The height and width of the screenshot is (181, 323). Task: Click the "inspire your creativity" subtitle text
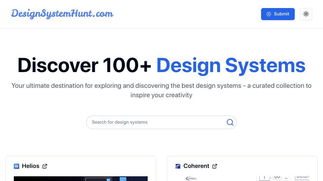[x=161, y=95]
